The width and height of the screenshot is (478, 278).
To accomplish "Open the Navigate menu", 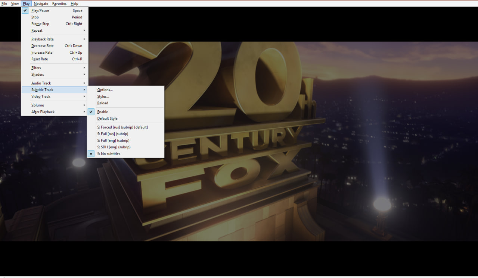I will [41, 3].
